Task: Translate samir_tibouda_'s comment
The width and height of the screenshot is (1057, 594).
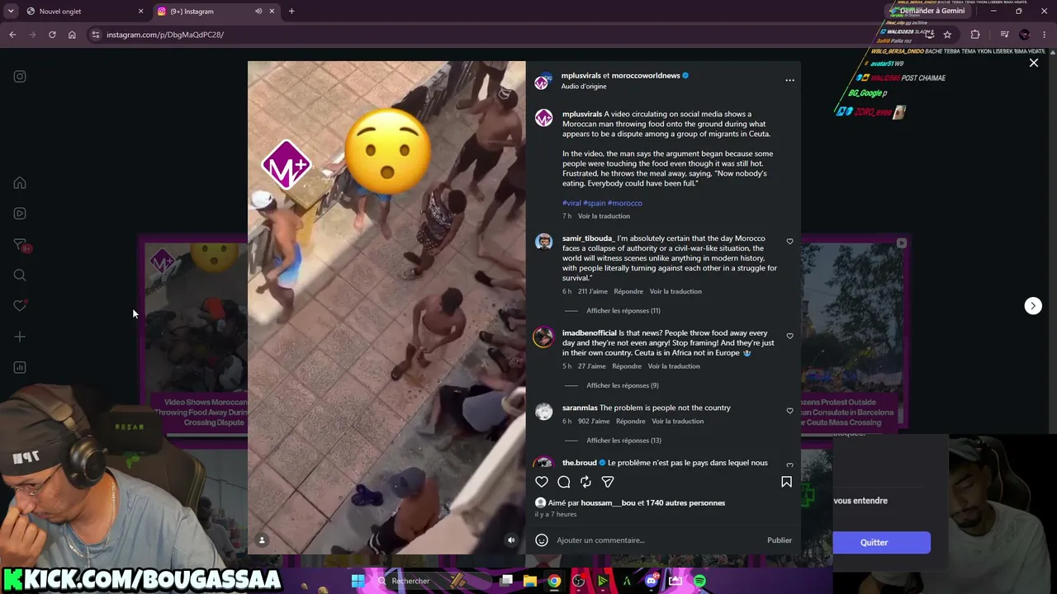Action: [675, 291]
